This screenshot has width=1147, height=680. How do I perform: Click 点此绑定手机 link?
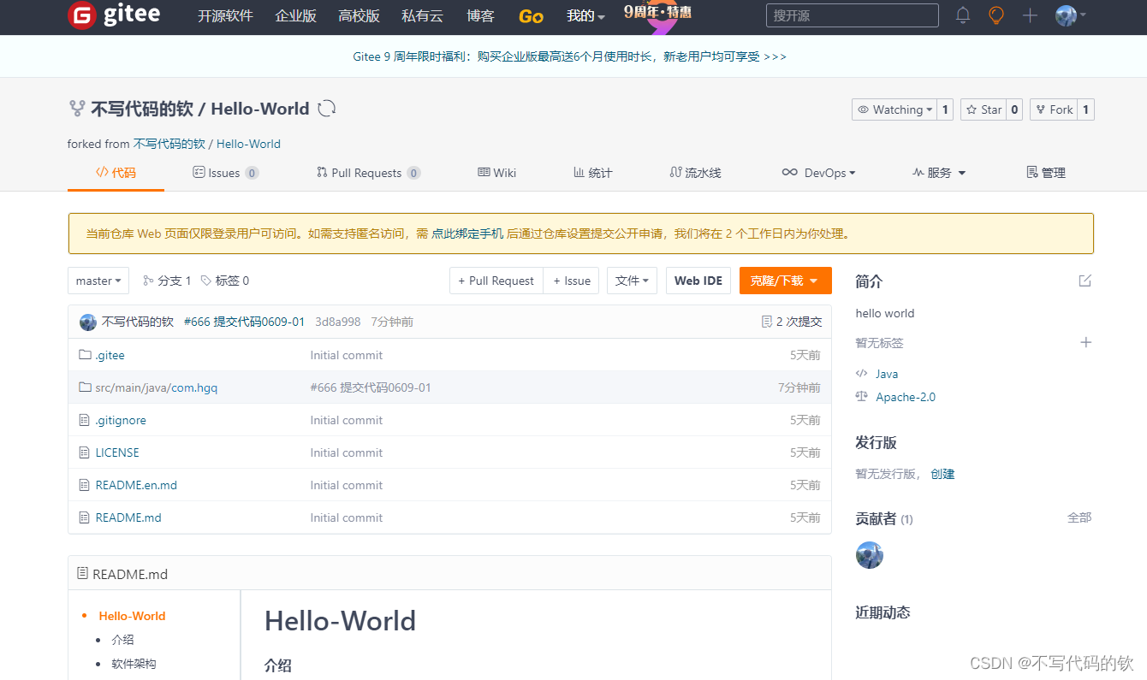tap(467, 234)
